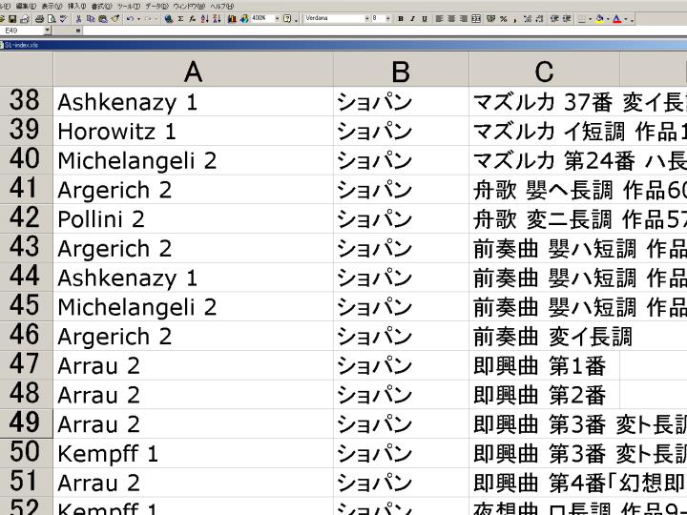Click the AutoSum sigma icon

pyautogui.click(x=180, y=19)
